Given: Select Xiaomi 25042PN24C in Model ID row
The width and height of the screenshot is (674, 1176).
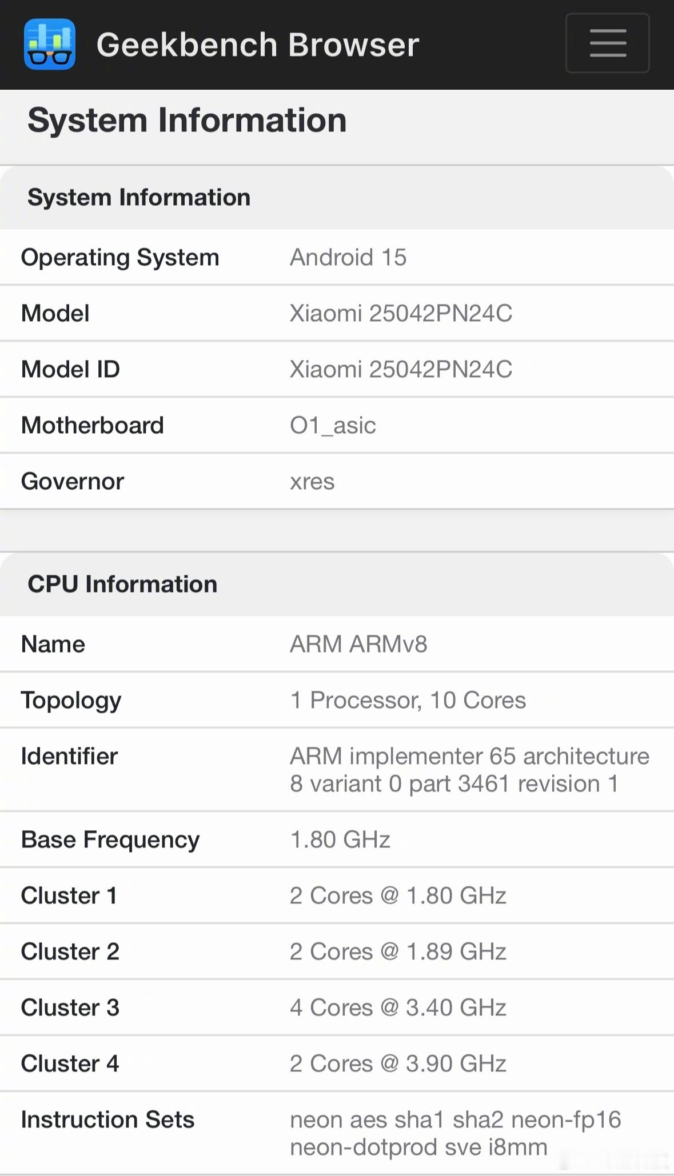Looking at the screenshot, I should (x=401, y=369).
